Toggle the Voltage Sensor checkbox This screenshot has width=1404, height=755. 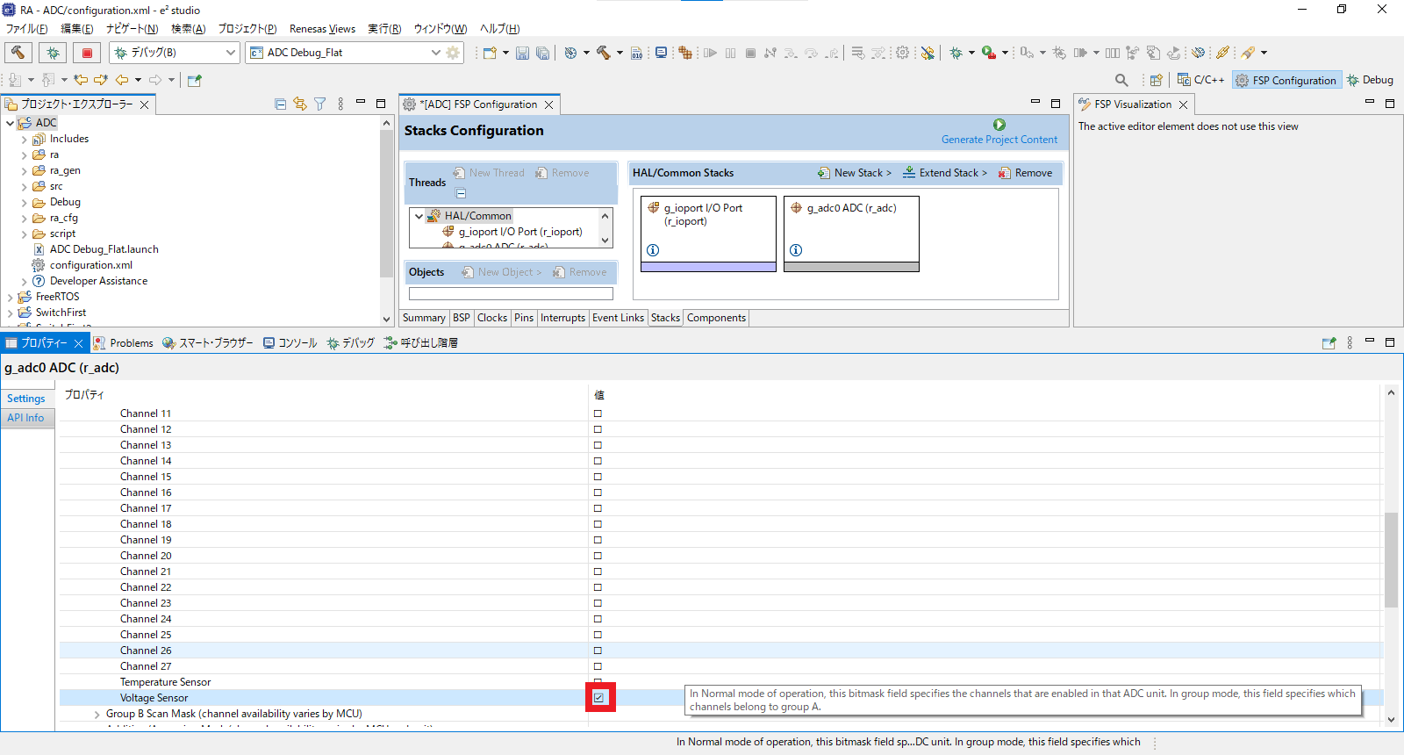tap(598, 698)
